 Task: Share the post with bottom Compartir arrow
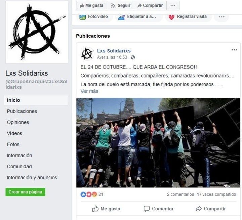tap(210, 209)
